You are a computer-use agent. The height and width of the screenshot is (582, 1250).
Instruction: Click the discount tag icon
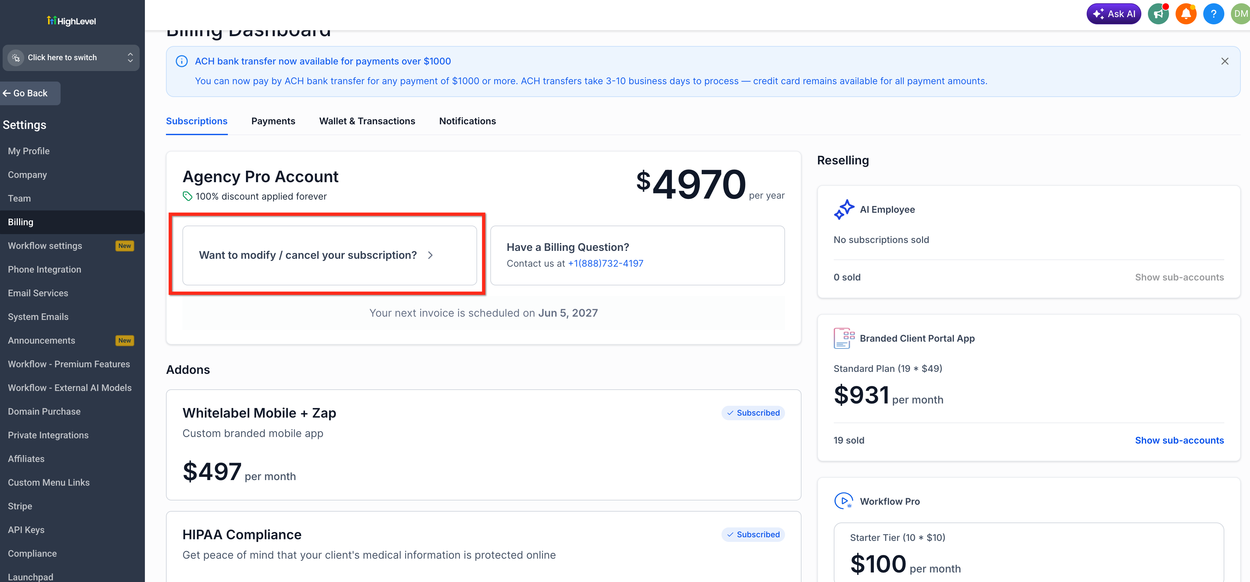coord(187,196)
